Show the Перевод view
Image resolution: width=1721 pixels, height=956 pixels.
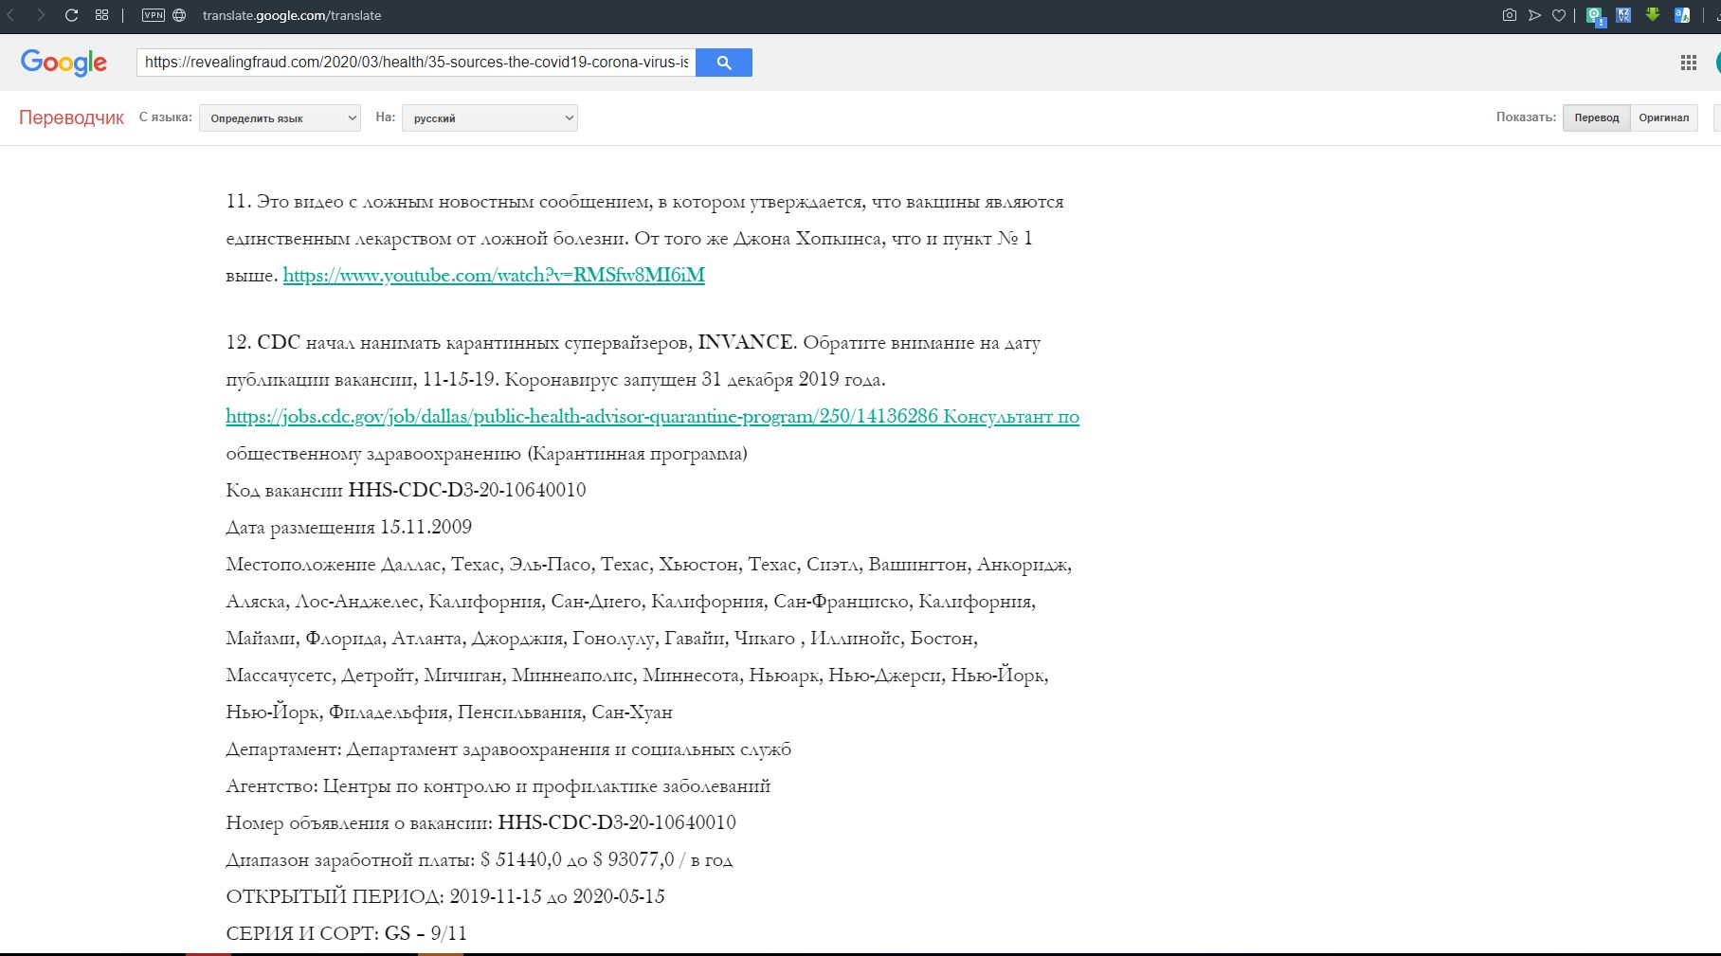pos(1597,117)
